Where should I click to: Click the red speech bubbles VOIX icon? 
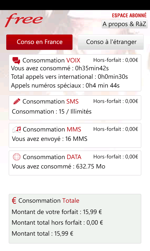pos(16,61)
